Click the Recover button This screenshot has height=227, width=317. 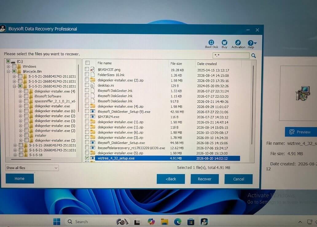click(x=204, y=179)
